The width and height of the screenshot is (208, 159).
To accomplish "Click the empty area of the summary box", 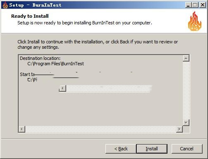I will tap(100, 109).
